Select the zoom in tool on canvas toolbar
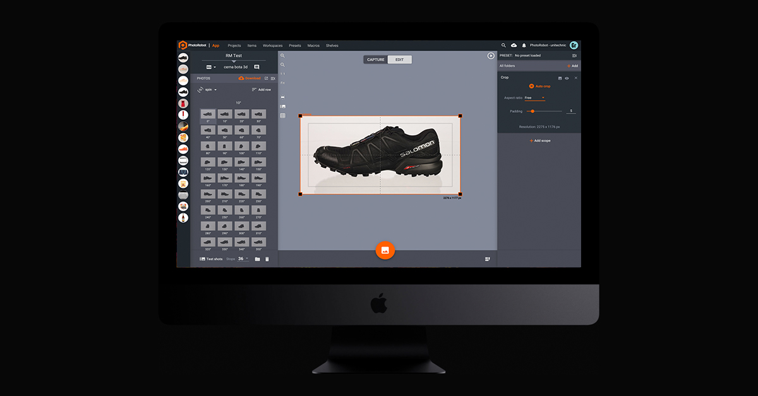 (282, 55)
